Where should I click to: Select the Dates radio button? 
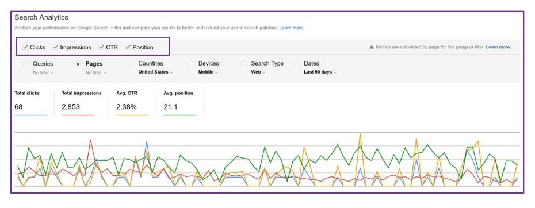click(296, 63)
